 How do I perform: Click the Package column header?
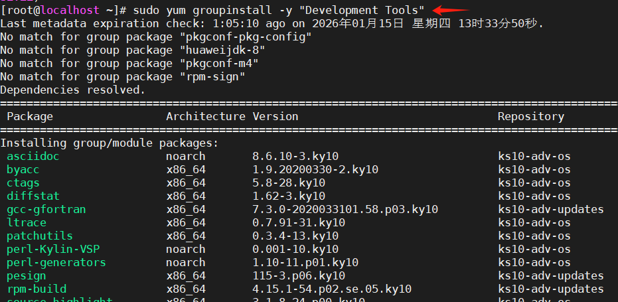30,116
